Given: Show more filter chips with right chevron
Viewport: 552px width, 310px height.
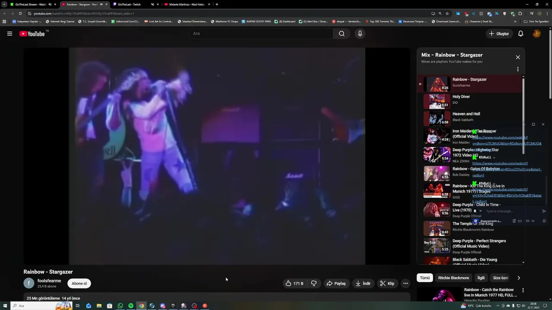Looking at the screenshot, I should [x=519, y=278].
